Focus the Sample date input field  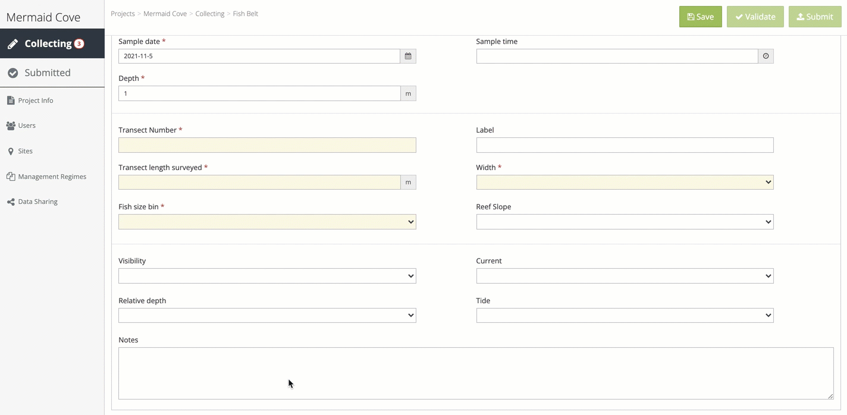(x=259, y=56)
